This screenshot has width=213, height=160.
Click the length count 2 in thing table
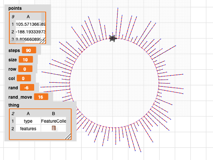[13, 114]
